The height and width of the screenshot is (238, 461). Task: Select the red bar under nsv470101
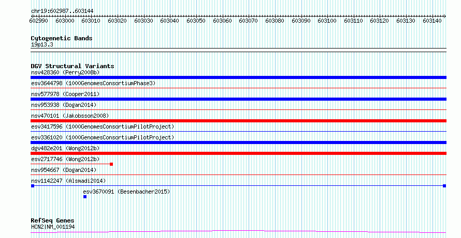pos(238,121)
